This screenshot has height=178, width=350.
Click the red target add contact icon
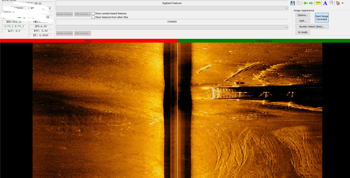point(338,3)
